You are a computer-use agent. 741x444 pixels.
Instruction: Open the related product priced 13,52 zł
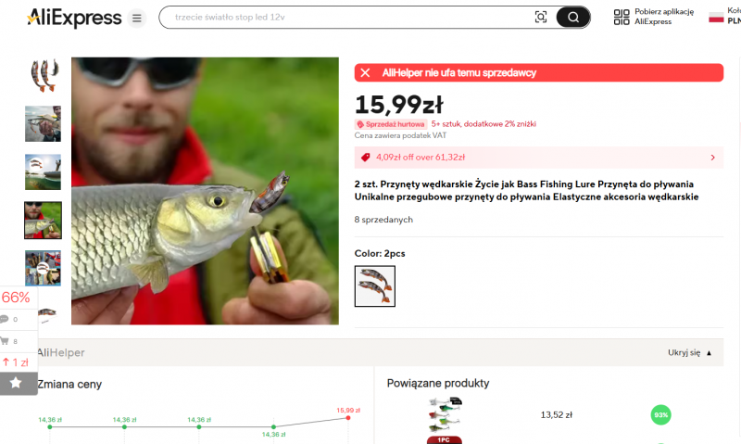[x=557, y=415]
